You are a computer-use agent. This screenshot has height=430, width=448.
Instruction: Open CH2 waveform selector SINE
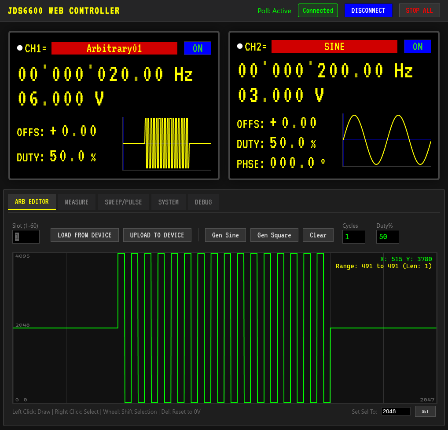(334, 47)
